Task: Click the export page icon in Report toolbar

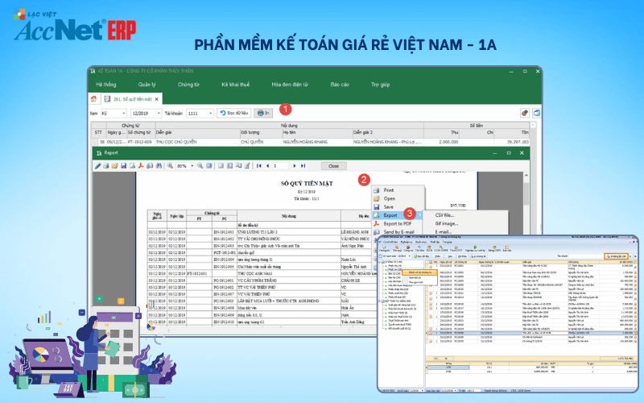Action: point(132,166)
